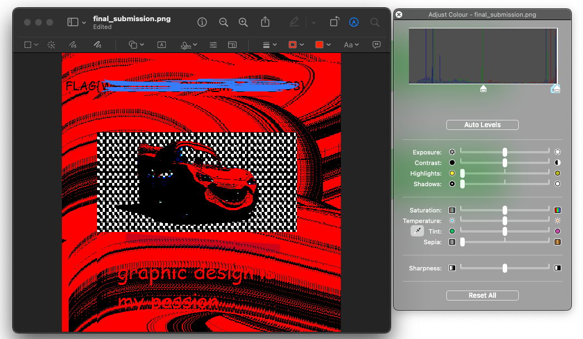Click the Adjust Colour sliders icon
Viewport: 583px width, 339px height.
tap(213, 45)
